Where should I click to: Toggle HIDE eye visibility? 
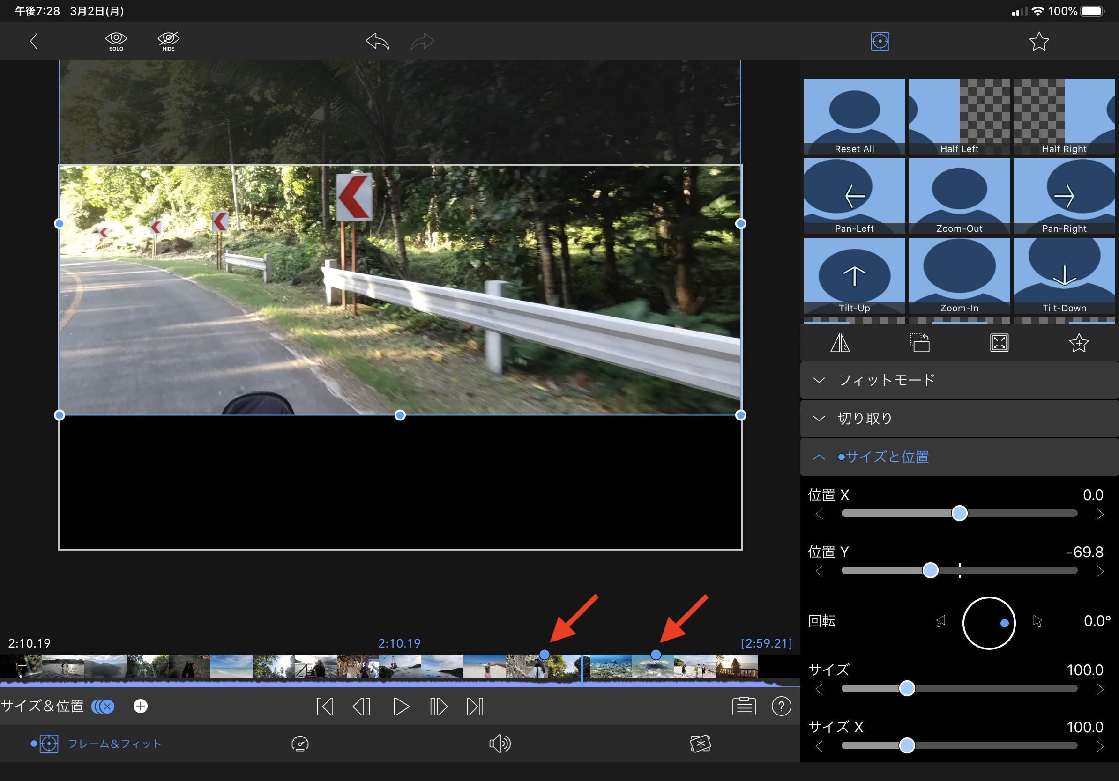coord(169,41)
